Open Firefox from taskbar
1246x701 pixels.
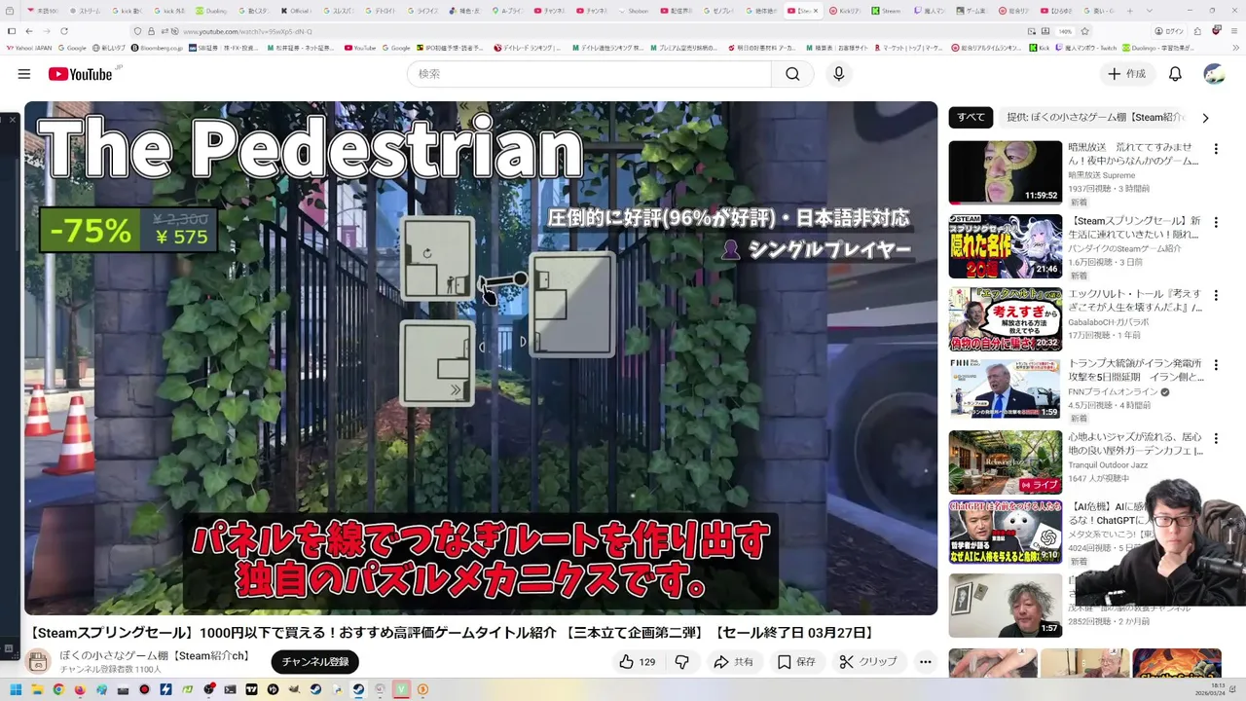(x=80, y=689)
